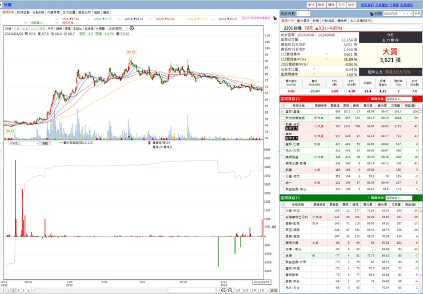Open dropdown arrow next to 3年 button
This screenshot has width=423, height=294.
pos(267,290)
